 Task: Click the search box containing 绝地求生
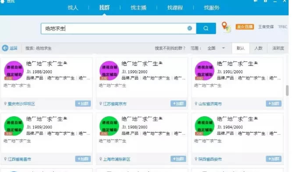click(119, 29)
